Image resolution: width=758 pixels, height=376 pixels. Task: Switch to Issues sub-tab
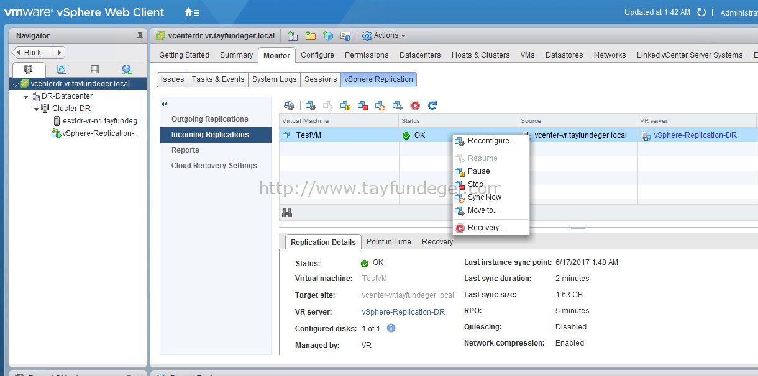click(x=172, y=79)
